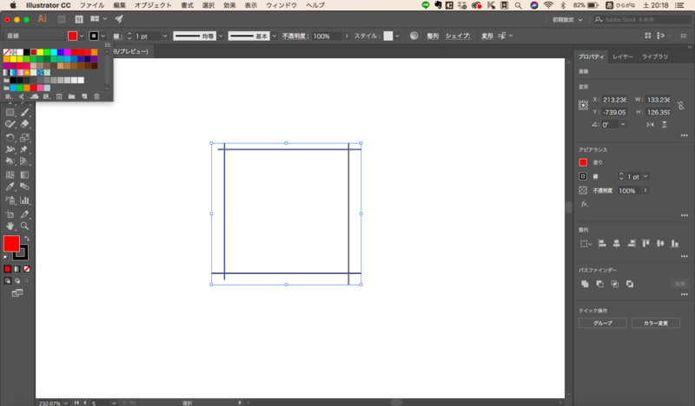Select the Perspective Grid tool
695x406 pixels.
coord(24,161)
